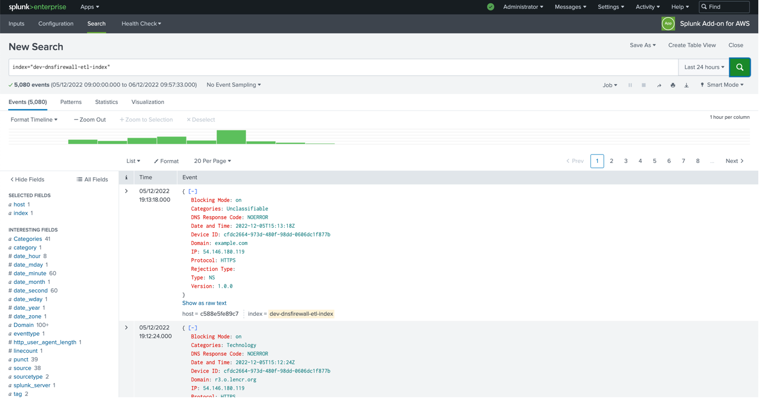The width and height of the screenshot is (760, 400).
Task: Click the Show as raw text link
Action: pos(204,303)
